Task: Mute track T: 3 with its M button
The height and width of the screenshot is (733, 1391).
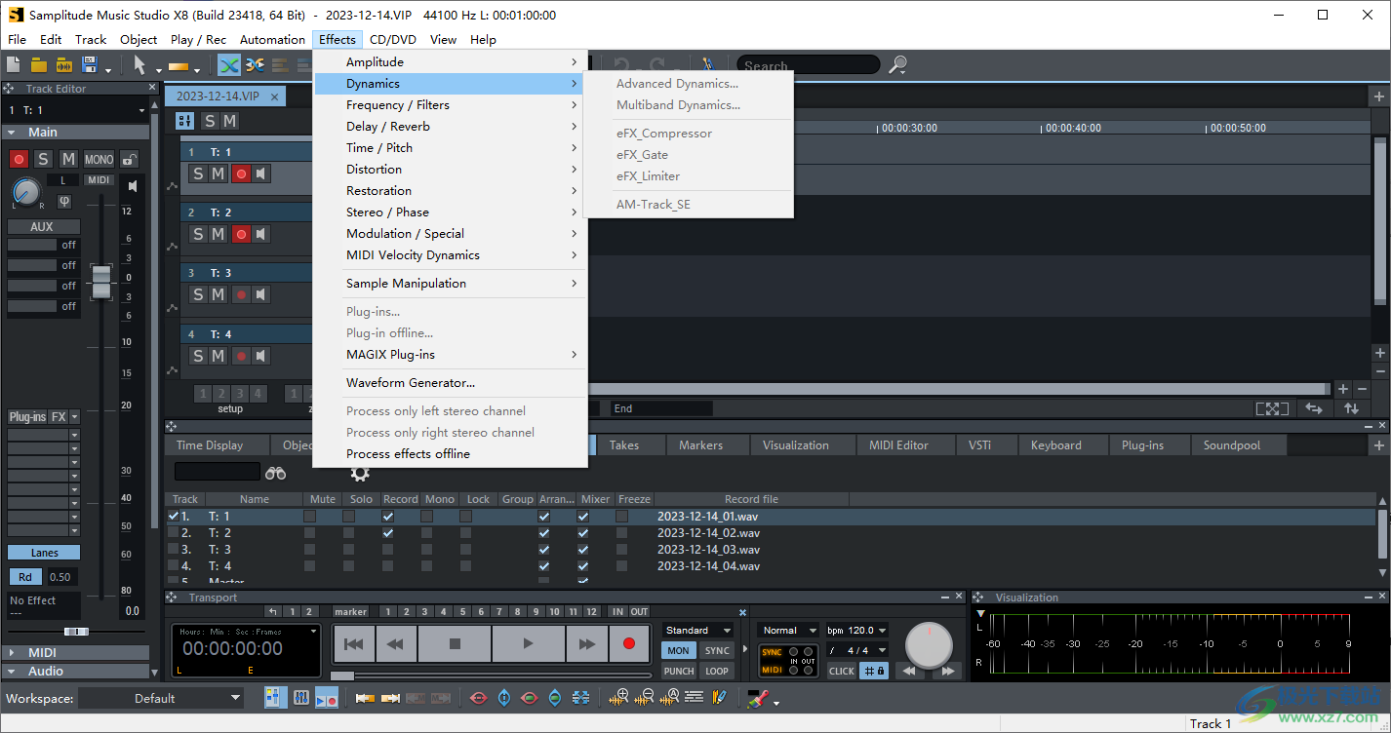Action: click(x=216, y=295)
